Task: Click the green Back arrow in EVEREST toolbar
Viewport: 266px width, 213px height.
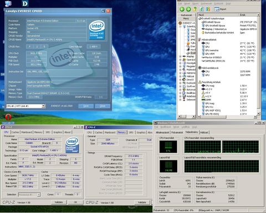Action: tap(182, 9)
